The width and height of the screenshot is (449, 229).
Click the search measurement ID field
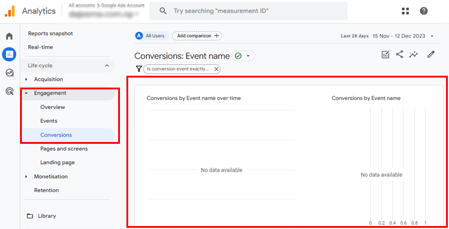248,11
